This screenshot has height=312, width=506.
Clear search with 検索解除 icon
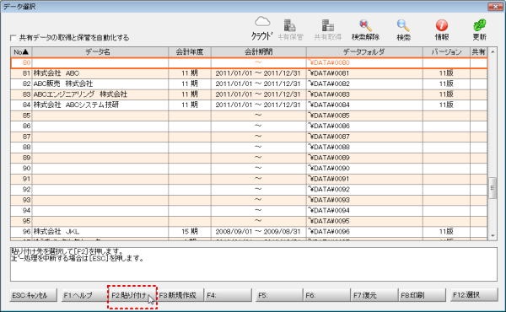tap(365, 30)
